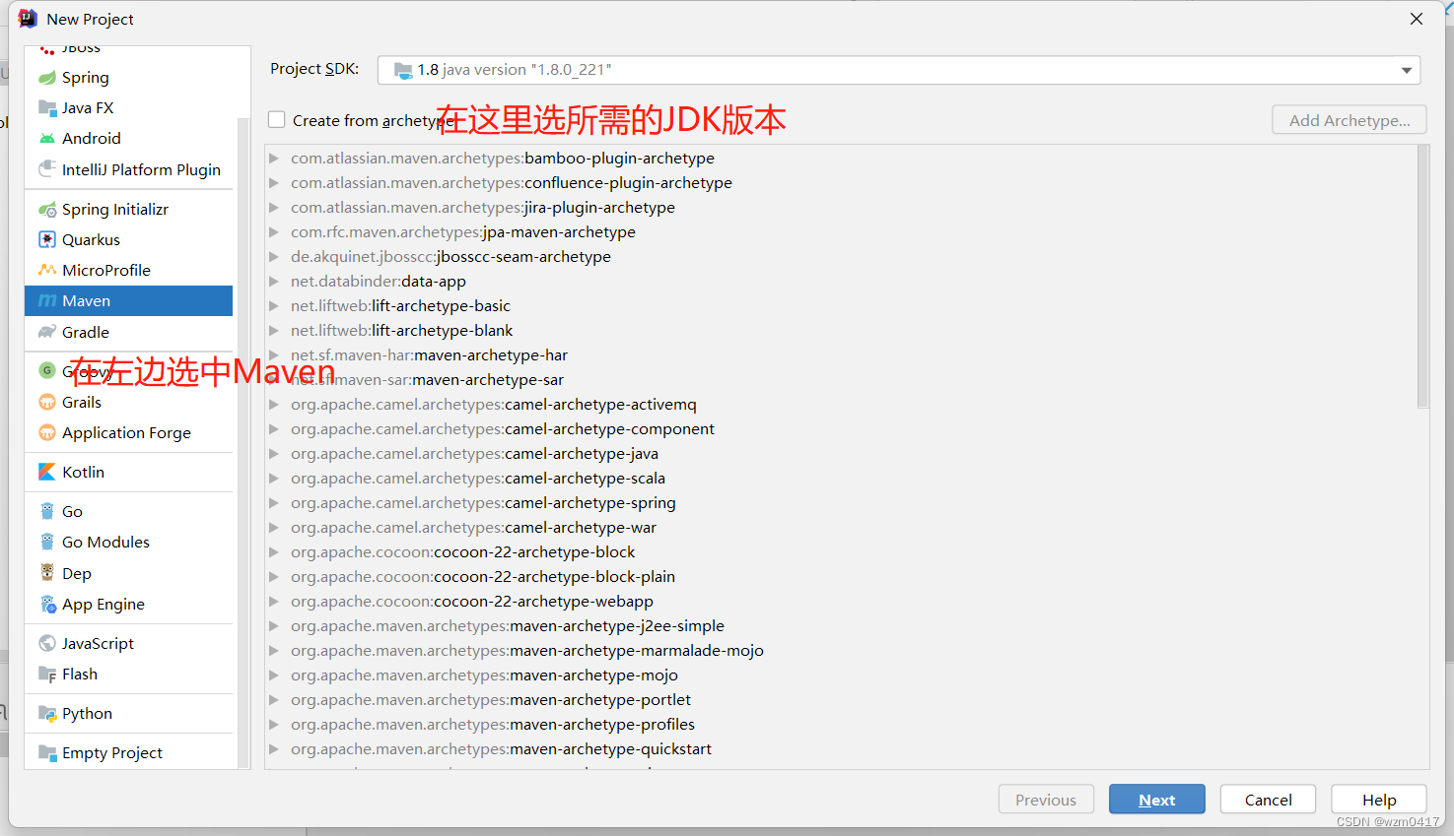This screenshot has height=836, width=1454.
Task: Select camel-archetype-war row
Action: pos(841,527)
